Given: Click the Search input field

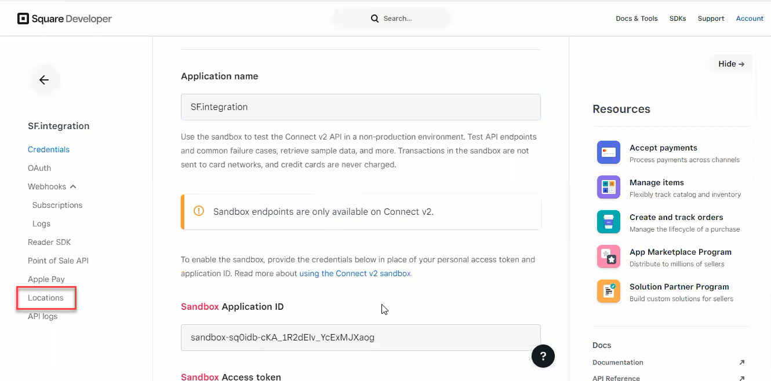Looking at the screenshot, I should pyautogui.click(x=392, y=19).
